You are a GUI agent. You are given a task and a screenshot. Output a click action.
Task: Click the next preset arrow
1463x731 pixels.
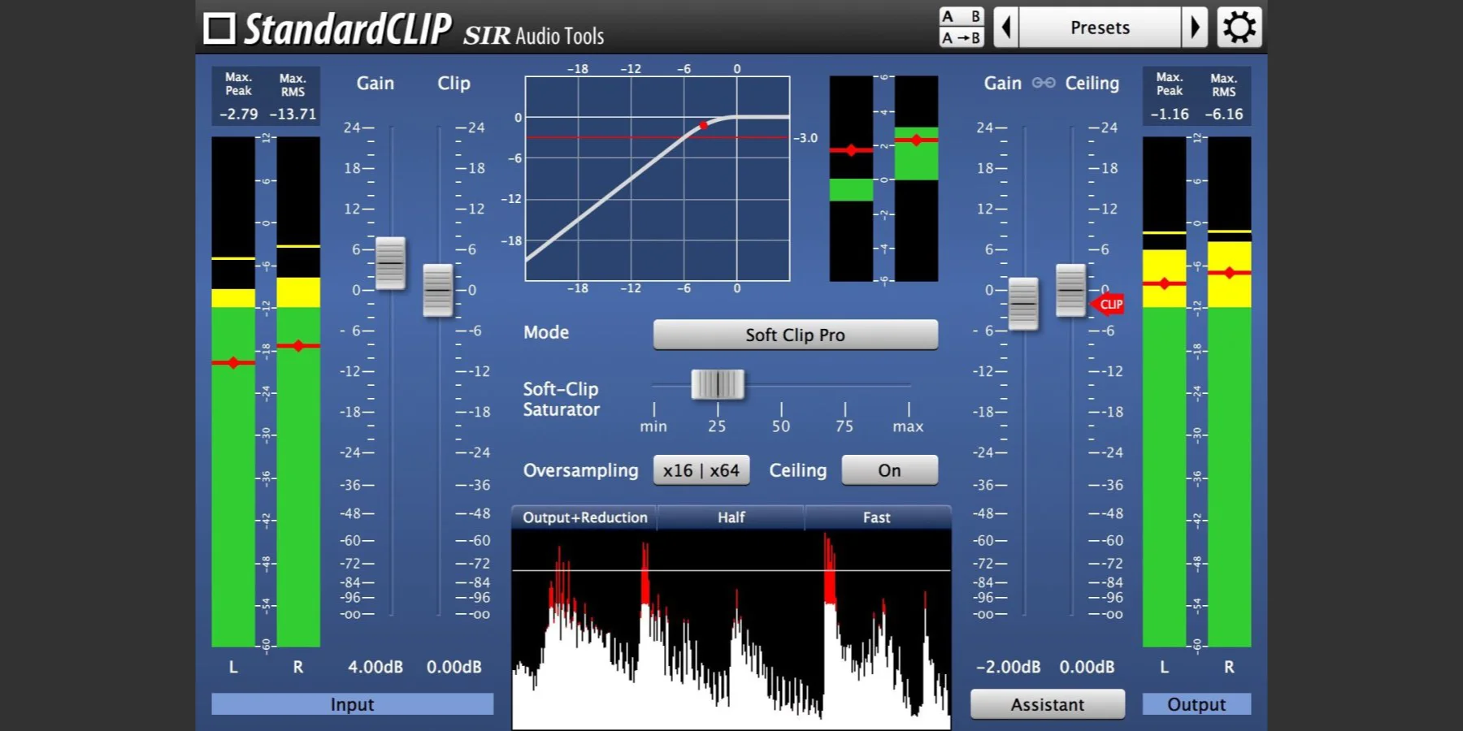click(1194, 28)
